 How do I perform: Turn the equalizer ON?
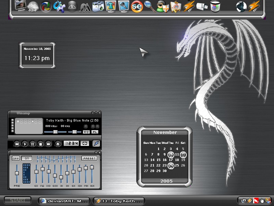pyautogui.click(x=27, y=158)
